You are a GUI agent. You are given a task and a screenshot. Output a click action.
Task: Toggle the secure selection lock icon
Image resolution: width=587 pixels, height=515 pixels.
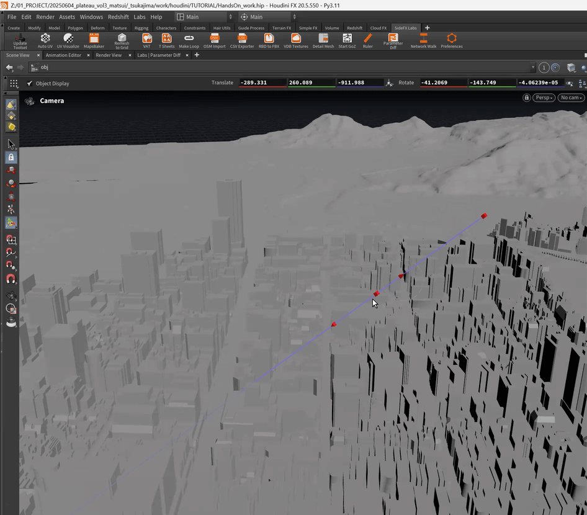click(11, 158)
